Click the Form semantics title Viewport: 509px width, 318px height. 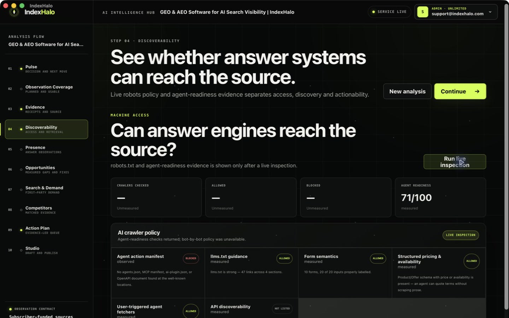pos(321,257)
